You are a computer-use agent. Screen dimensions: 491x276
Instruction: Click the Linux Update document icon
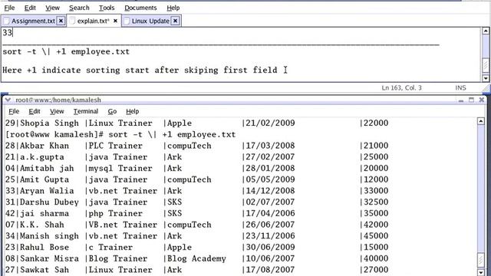click(127, 21)
